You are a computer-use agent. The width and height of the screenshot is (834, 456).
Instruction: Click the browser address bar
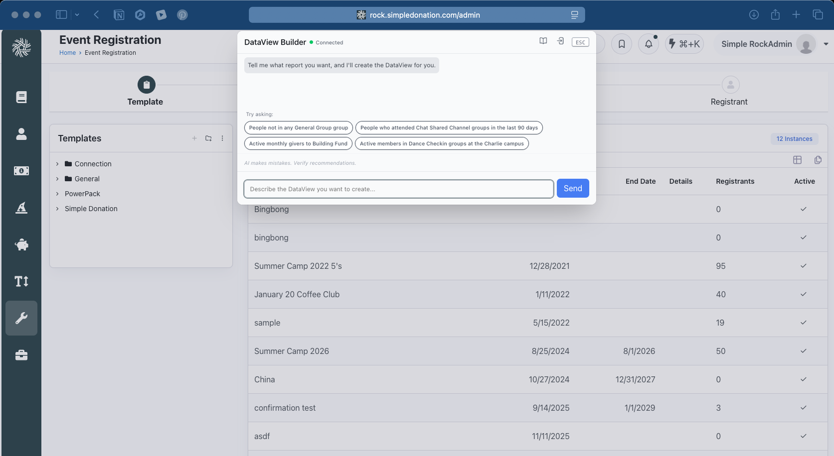[x=417, y=15]
